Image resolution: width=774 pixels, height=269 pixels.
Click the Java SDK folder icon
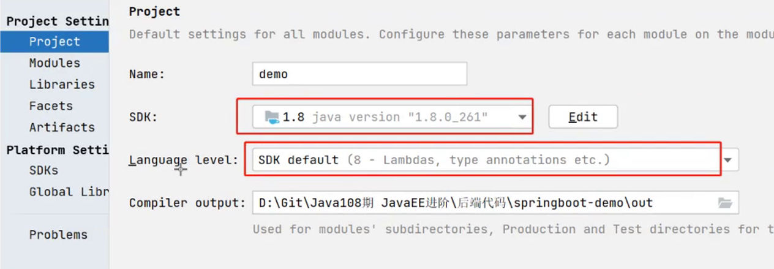pos(272,116)
